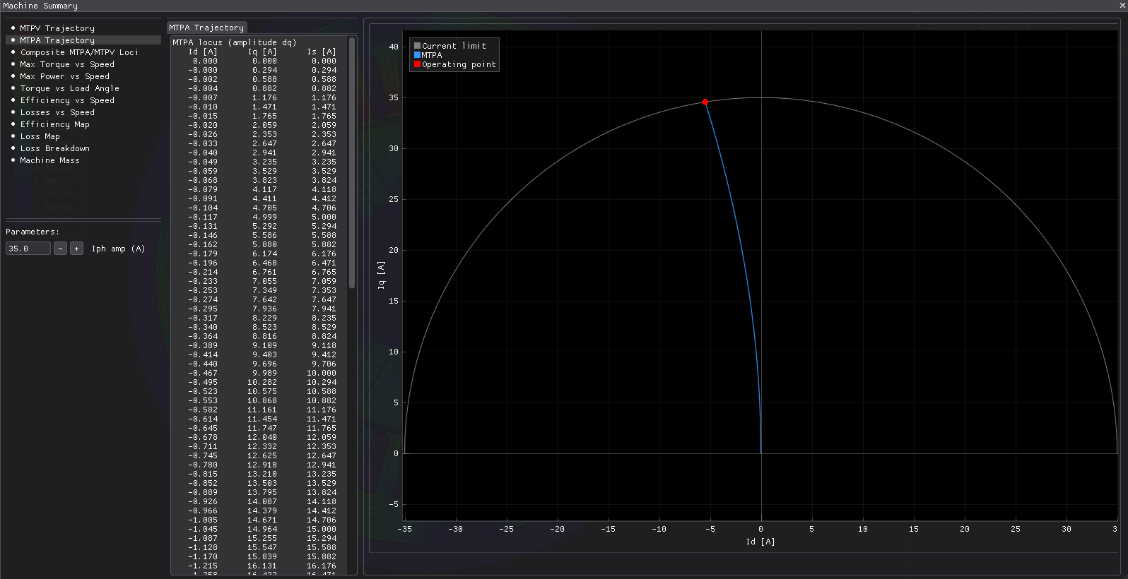
Task: Click the red operating point marker
Action: coord(705,102)
